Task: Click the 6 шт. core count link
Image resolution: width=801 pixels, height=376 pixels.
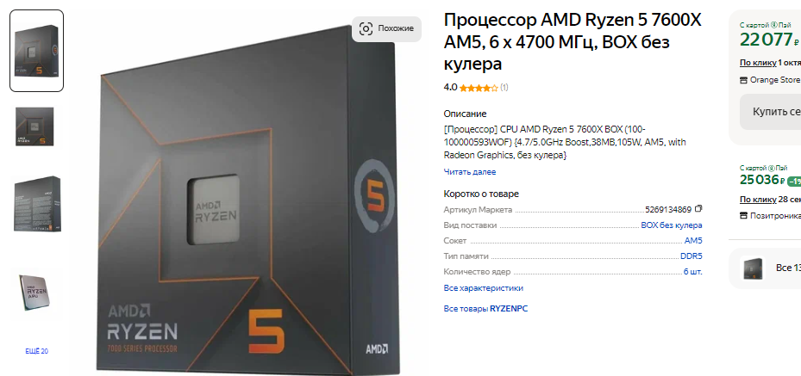Action: tap(692, 272)
